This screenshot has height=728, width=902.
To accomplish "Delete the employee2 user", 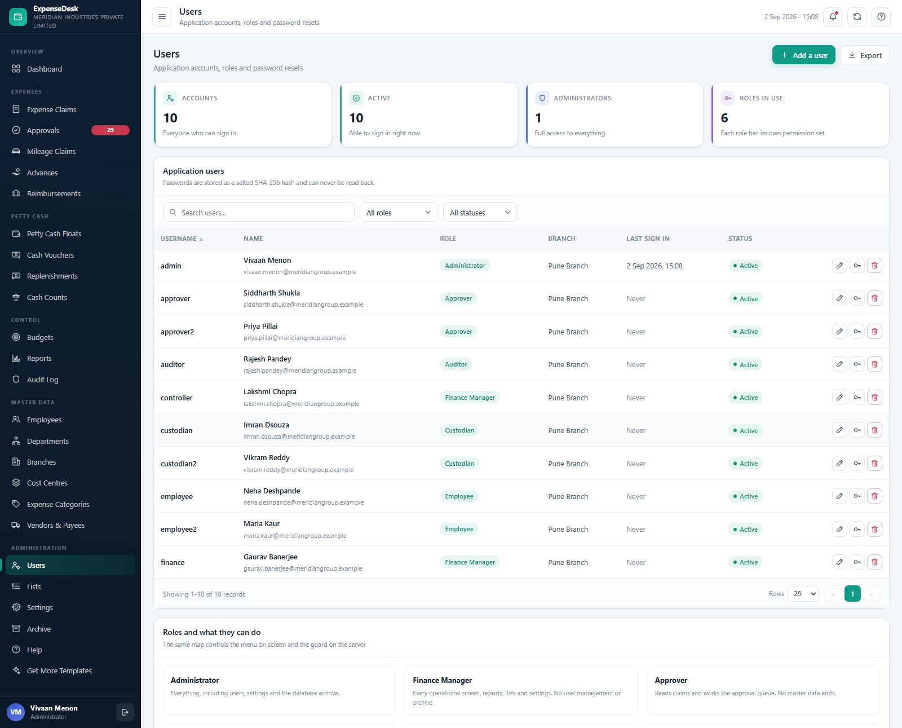I will tap(874, 530).
